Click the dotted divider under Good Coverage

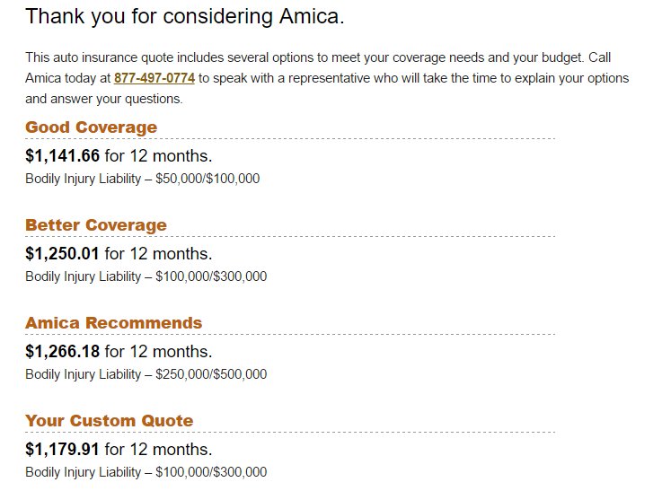pos(290,138)
